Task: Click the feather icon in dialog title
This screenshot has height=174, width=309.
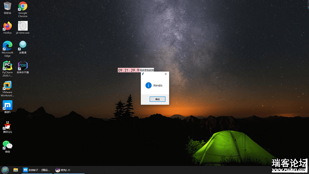Action: (x=143, y=74)
